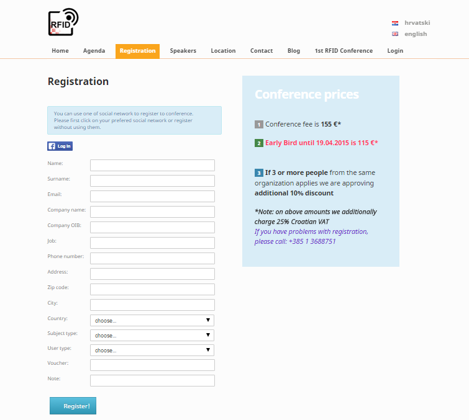Open the 1st RFID Conference page
The width and height of the screenshot is (469, 420).
(344, 51)
